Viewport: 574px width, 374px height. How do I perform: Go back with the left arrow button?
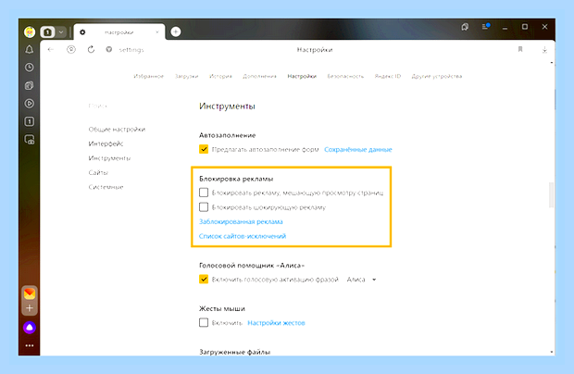pyautogui.click(x=51, y=49)
